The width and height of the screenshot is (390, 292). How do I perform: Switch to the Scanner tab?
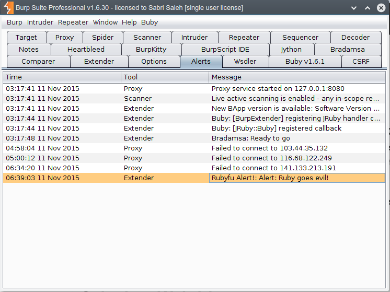147,38
